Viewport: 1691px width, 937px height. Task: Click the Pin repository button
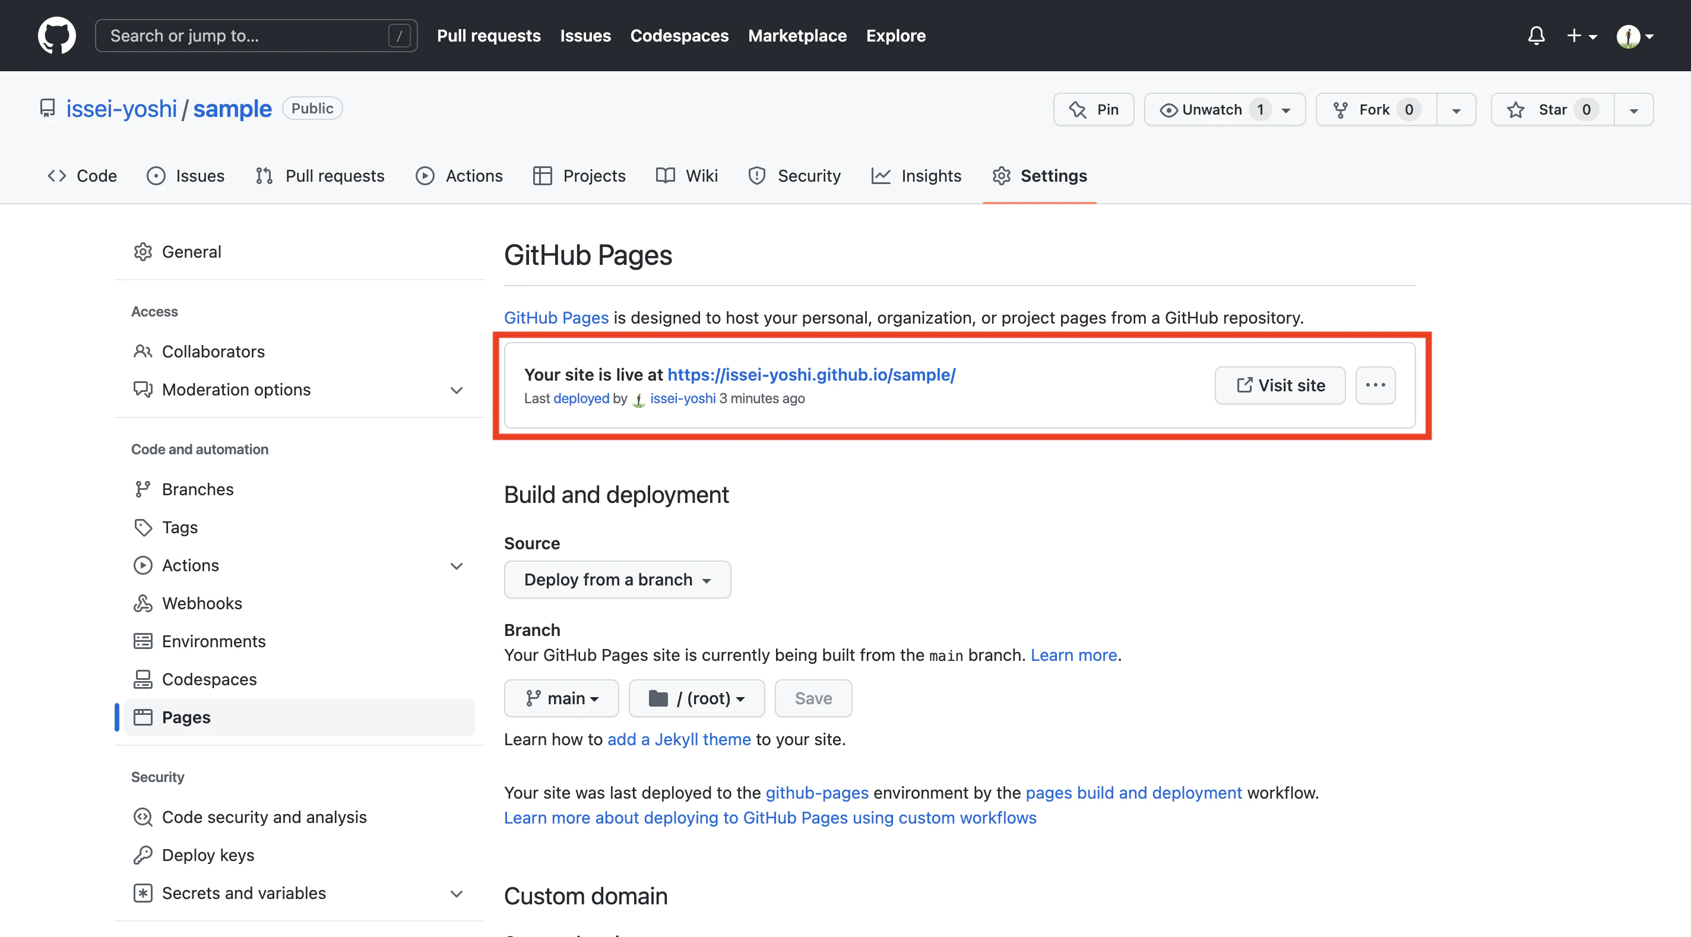[x=1094, y=110]
